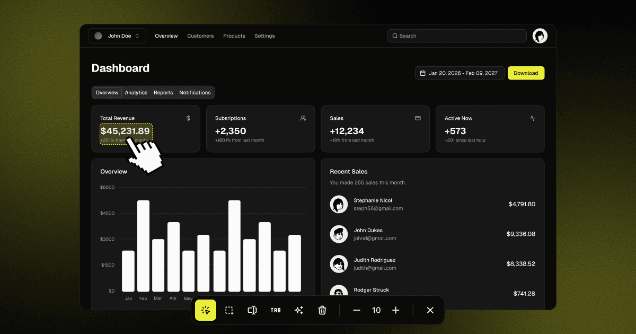
Task: Decrease the value with minus button
Action: point(357,310)
